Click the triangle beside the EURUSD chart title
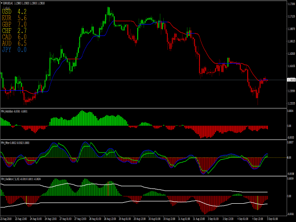Screen dimensions: 296x222 click(1, 3)
